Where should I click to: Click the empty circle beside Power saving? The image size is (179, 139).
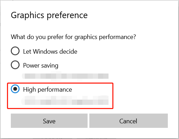(x=15, y=65)
